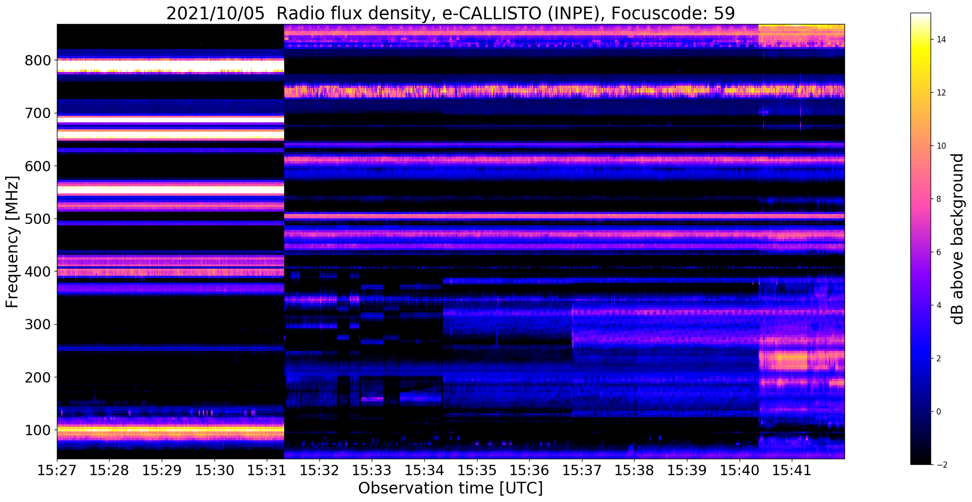Click the colorbar tick label 6
Viewport: 972px width, 502px height.
[939, 252]
